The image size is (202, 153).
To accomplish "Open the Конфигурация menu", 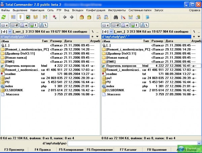I will [x=95, y=10].
